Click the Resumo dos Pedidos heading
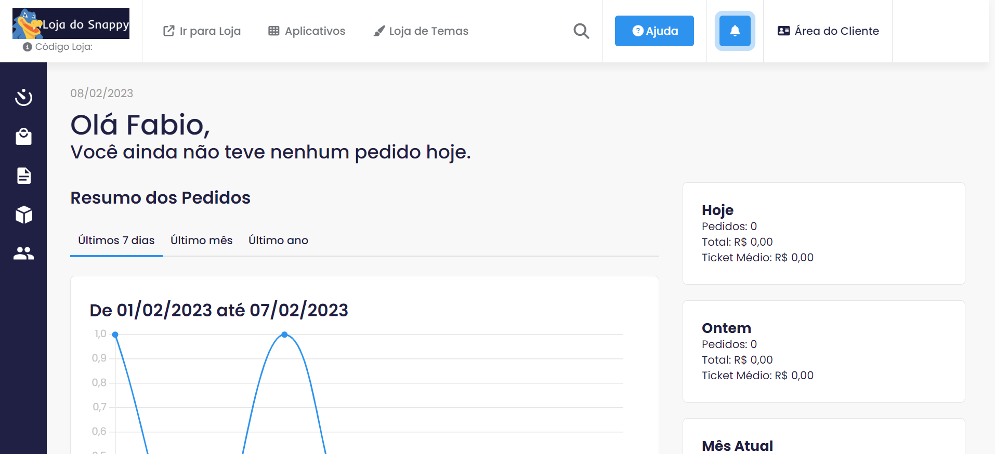The height and width of the screenshot is (454, 995). pos(161,198)
